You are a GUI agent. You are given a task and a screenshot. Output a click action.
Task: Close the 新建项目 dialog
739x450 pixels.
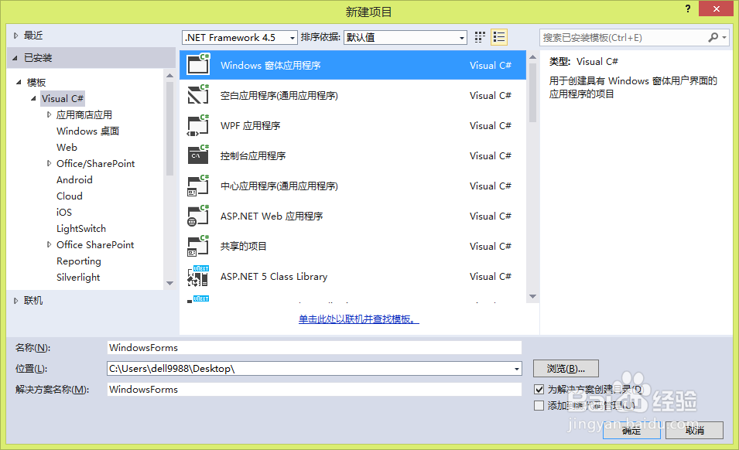716,9
